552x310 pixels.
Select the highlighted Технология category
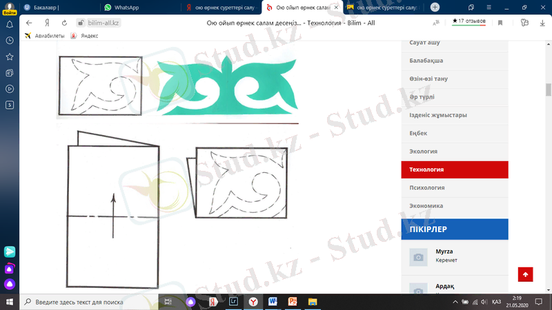[455, 169]
